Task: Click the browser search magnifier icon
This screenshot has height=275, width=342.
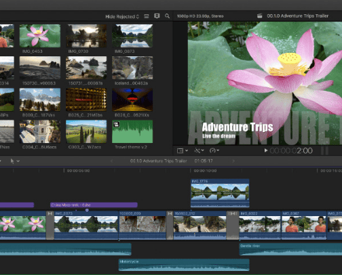Action: 167,16
